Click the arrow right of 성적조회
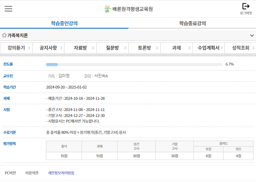Image resolution: width=256 pixels, height=184 pixels. click(x=253, y=48)
